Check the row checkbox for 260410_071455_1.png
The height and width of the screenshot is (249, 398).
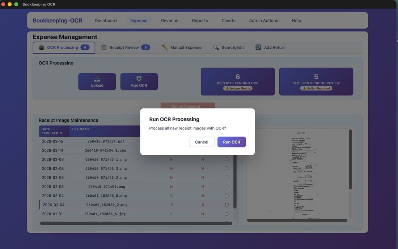tap(226, 159)
